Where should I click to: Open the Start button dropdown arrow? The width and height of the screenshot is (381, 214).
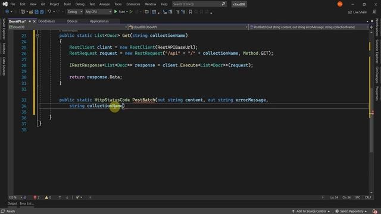point(127,12)
